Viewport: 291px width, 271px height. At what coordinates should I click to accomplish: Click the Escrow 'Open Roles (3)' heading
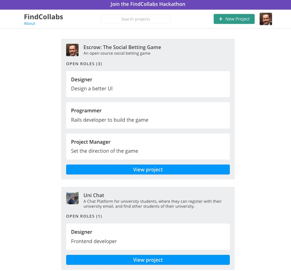84,64
